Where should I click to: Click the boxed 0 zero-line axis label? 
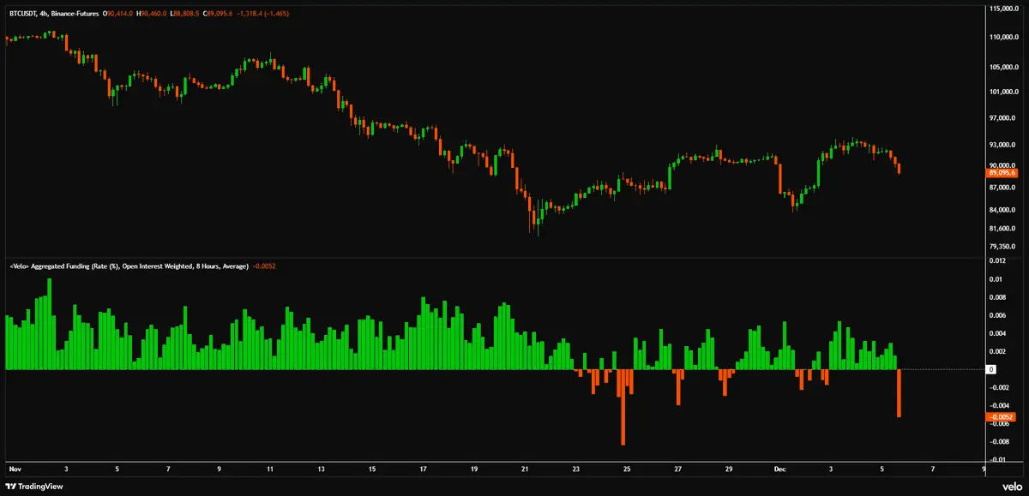tap(991, 369)
